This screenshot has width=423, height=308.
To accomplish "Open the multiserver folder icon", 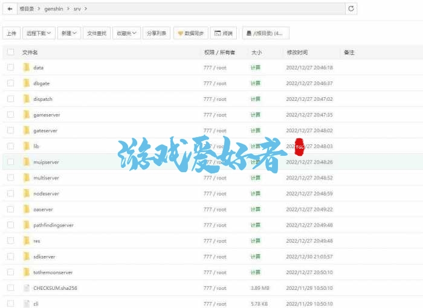I will tap(27, 178).
